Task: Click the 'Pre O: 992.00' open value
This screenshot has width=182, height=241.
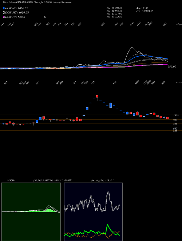Action: pos(114,8)
